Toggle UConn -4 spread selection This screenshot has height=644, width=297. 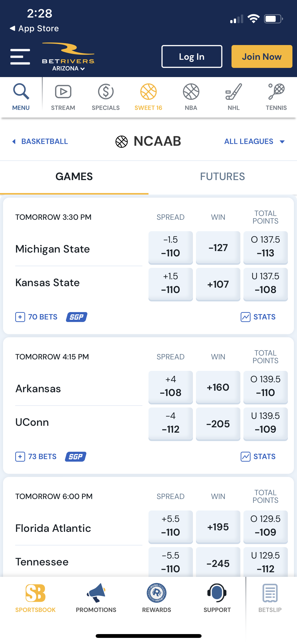coord(171,424)
